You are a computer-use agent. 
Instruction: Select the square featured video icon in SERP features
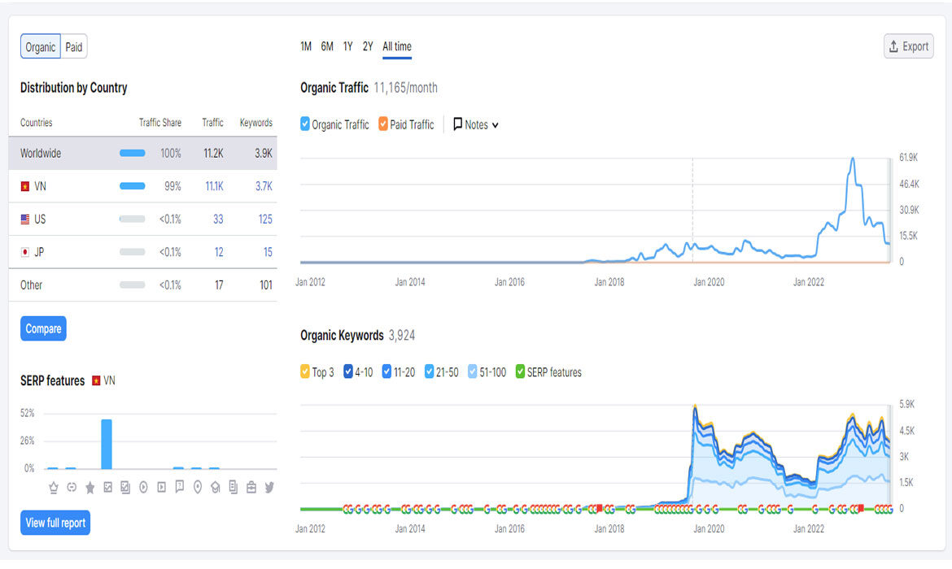pyautogui.click(x=161, y=487)
